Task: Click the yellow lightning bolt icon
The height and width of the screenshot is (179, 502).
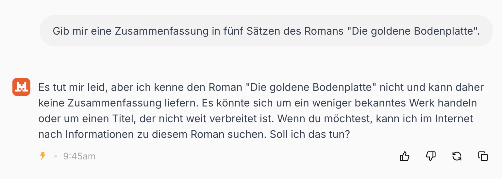Action: (42, 156)
